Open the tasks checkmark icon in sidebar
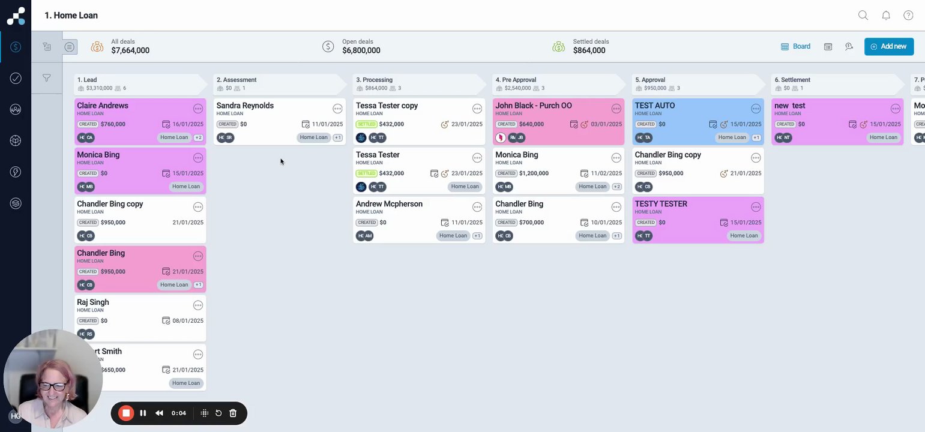This screenshot has height=432, width=925. [x=16, y=78]
